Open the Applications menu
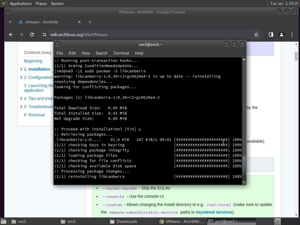This screenshot has width=300, height=225. [21, 4]
